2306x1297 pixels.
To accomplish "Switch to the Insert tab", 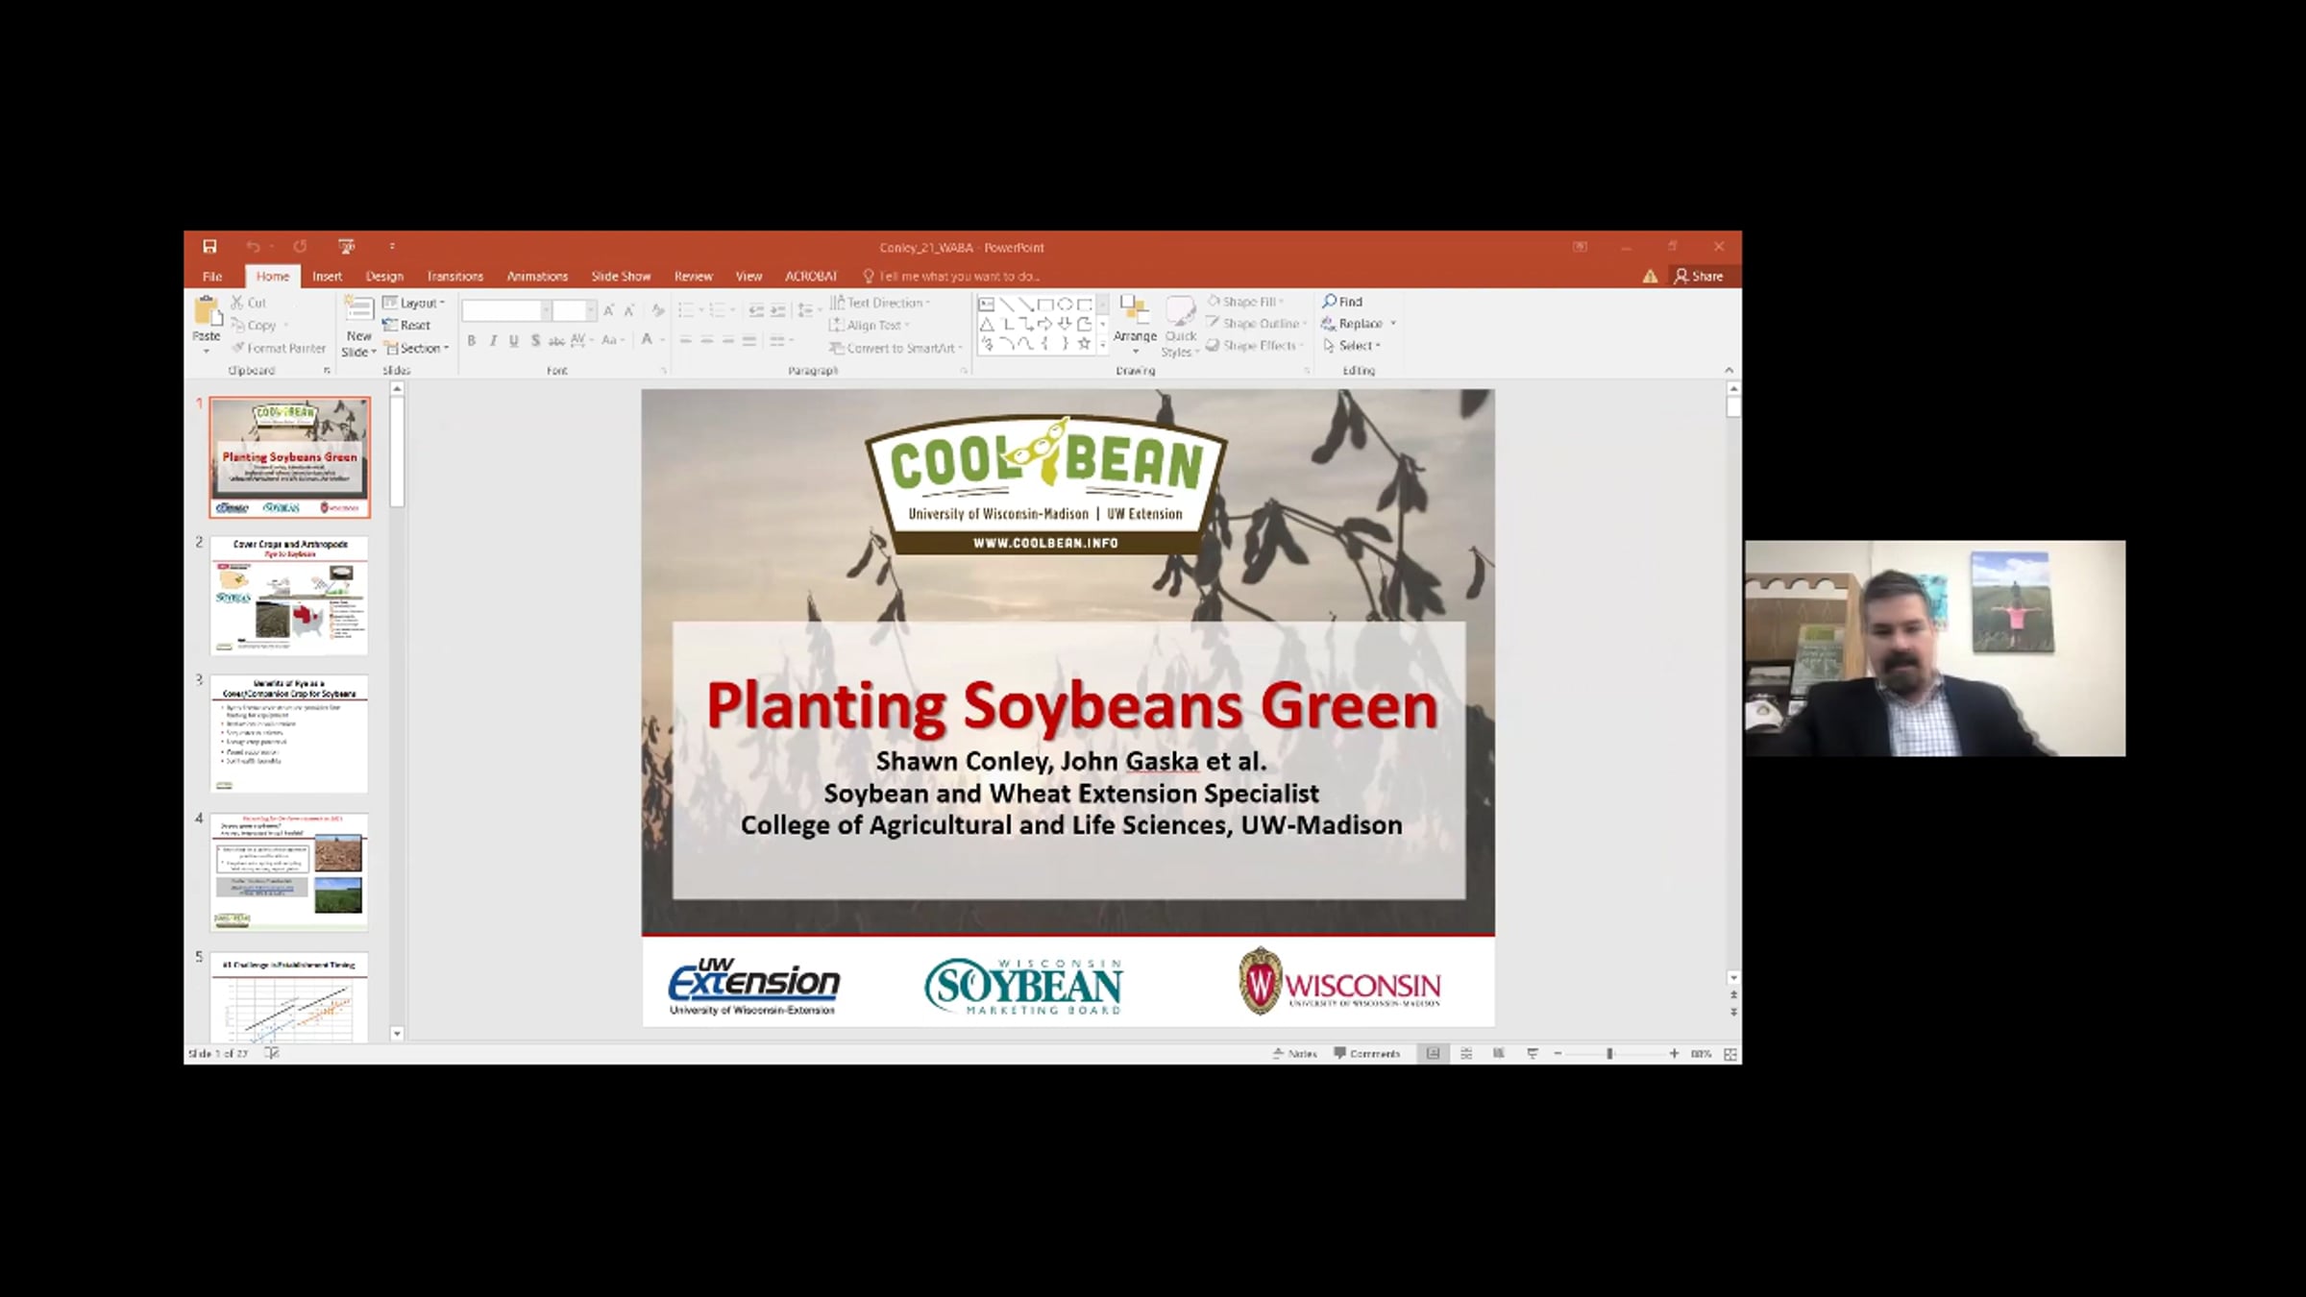I will click(x=327, y=276).
